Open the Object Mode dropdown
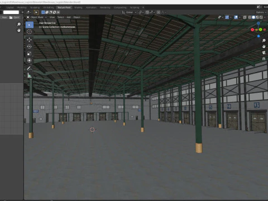 [x=37, y=17]
